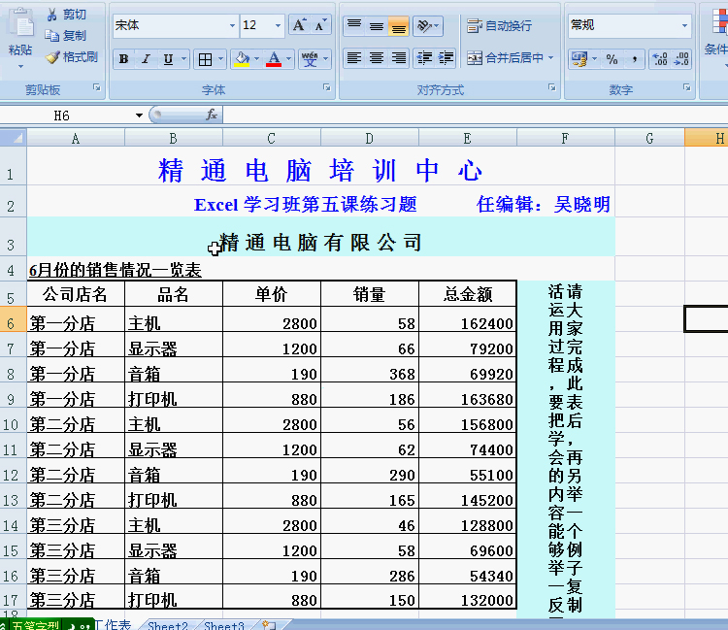Open accounting format dropdown arrow
Screen dimensions: 728x630
point(594,59)
